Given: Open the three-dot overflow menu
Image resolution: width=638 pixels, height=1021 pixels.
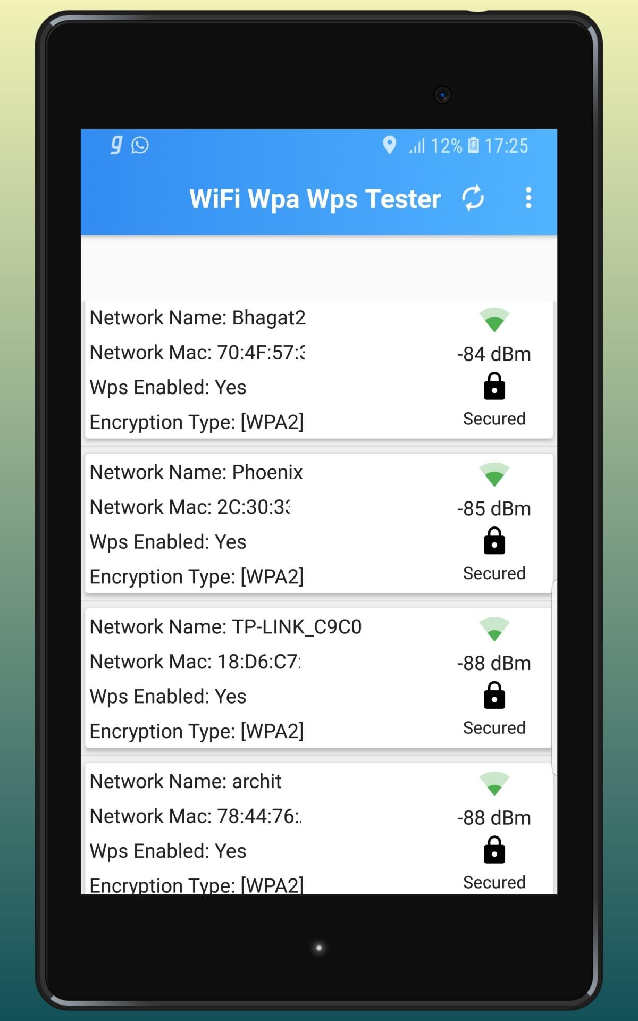Looking at the screenshot, I should click(x=528, y=198).
